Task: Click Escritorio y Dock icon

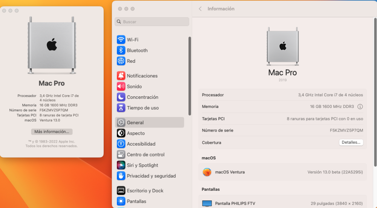Action: click(121, 190)
